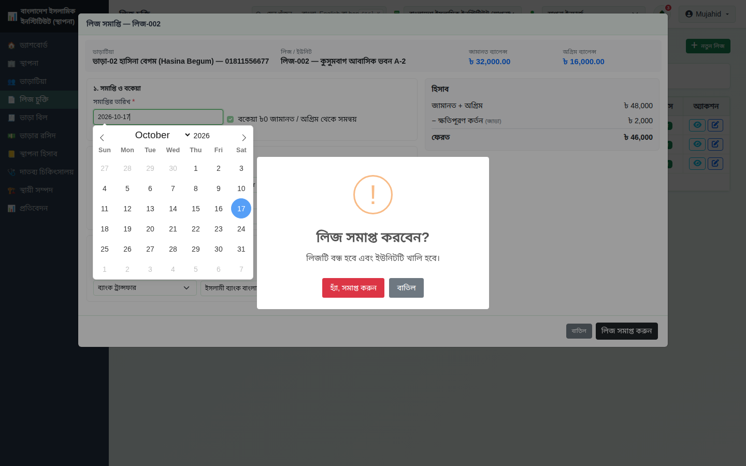Click the ভাড়ার রসিদ money icon
The height and width of the screenshot is (466, 746).
click(x=11, y=136)
